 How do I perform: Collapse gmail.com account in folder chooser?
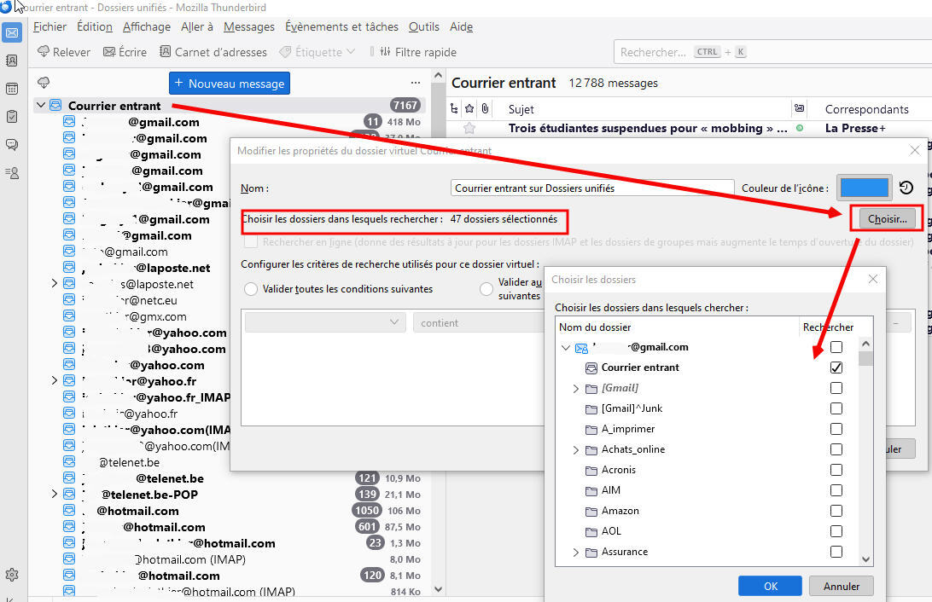coord(565,348)
